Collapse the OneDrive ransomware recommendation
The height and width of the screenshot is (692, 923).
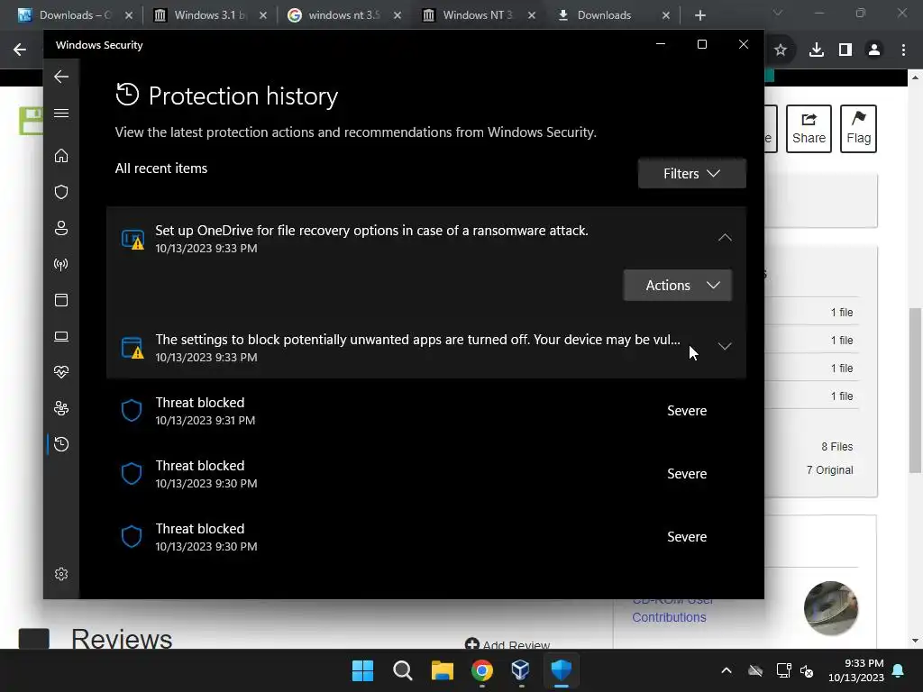[725, 238]
